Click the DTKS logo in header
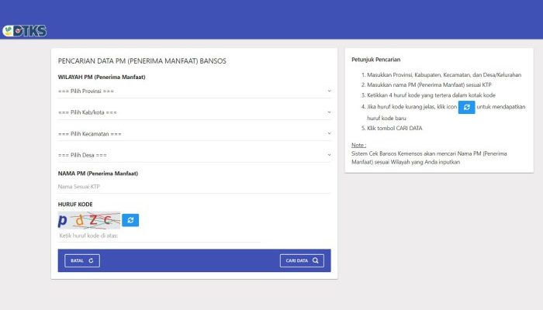Viewport: 543px width, 310px height. [x=25, y=31]
